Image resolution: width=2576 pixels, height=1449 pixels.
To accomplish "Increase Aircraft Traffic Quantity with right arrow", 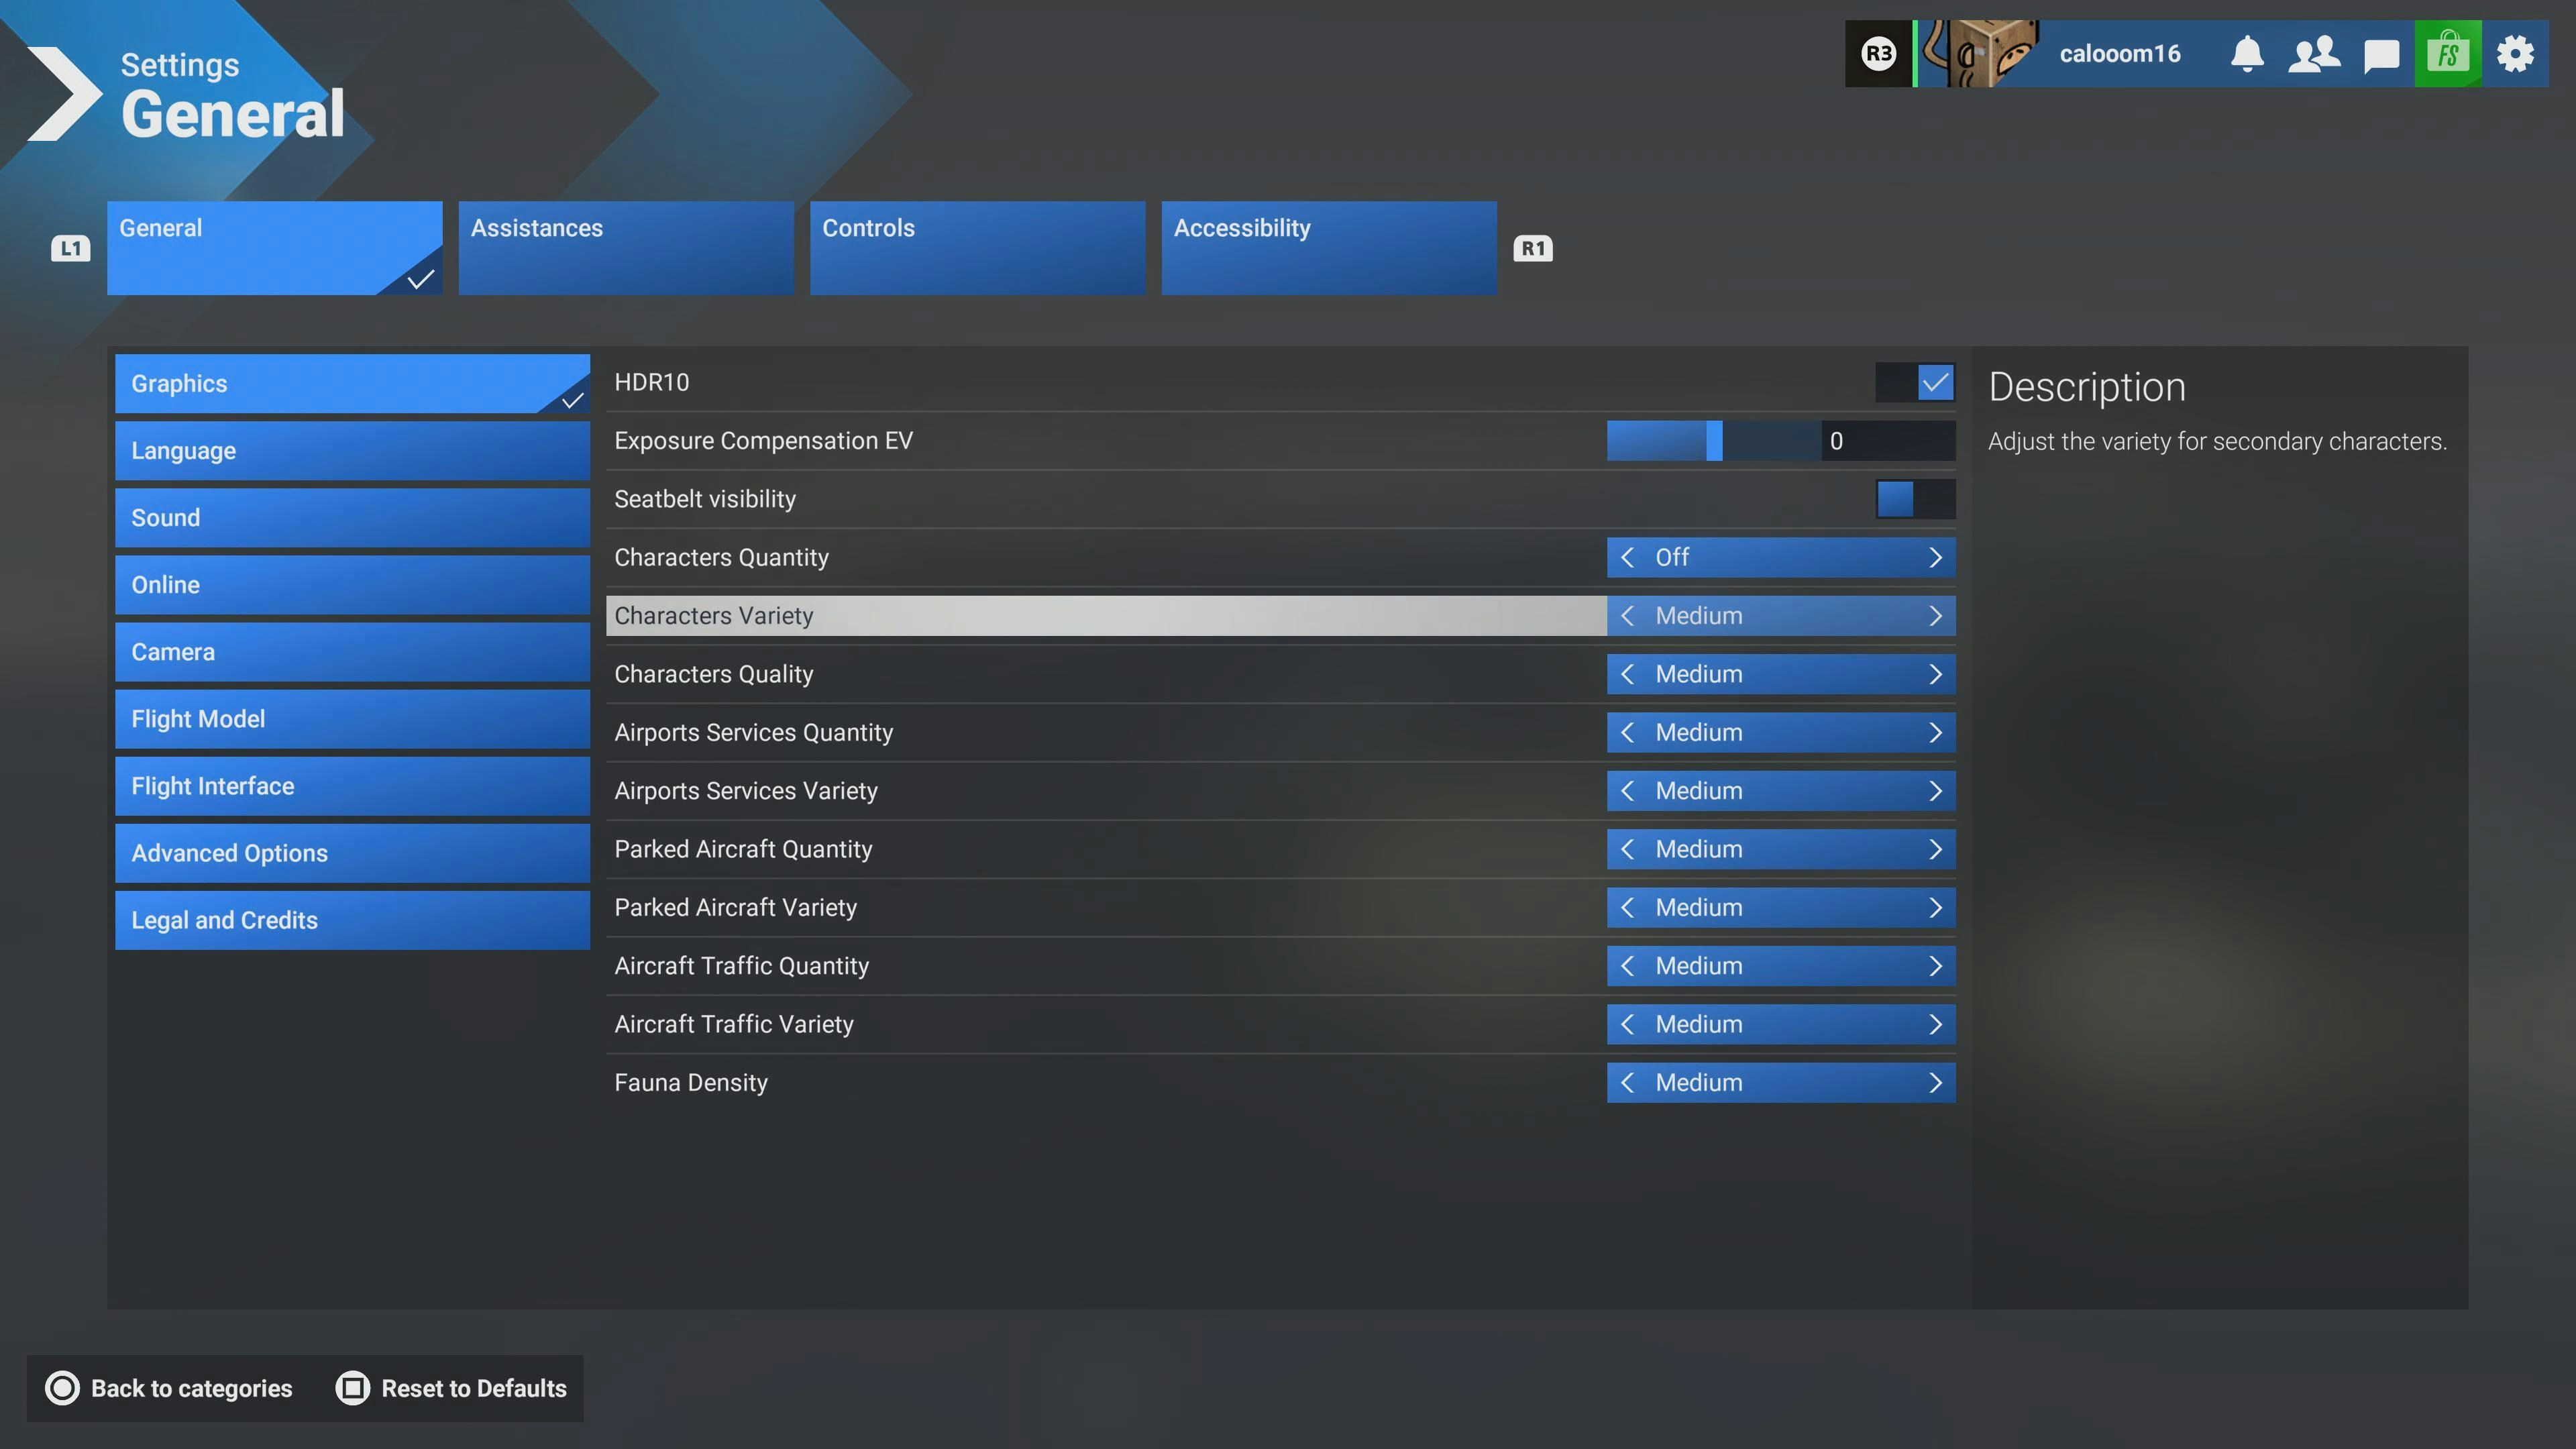I will click(1934, 966).
